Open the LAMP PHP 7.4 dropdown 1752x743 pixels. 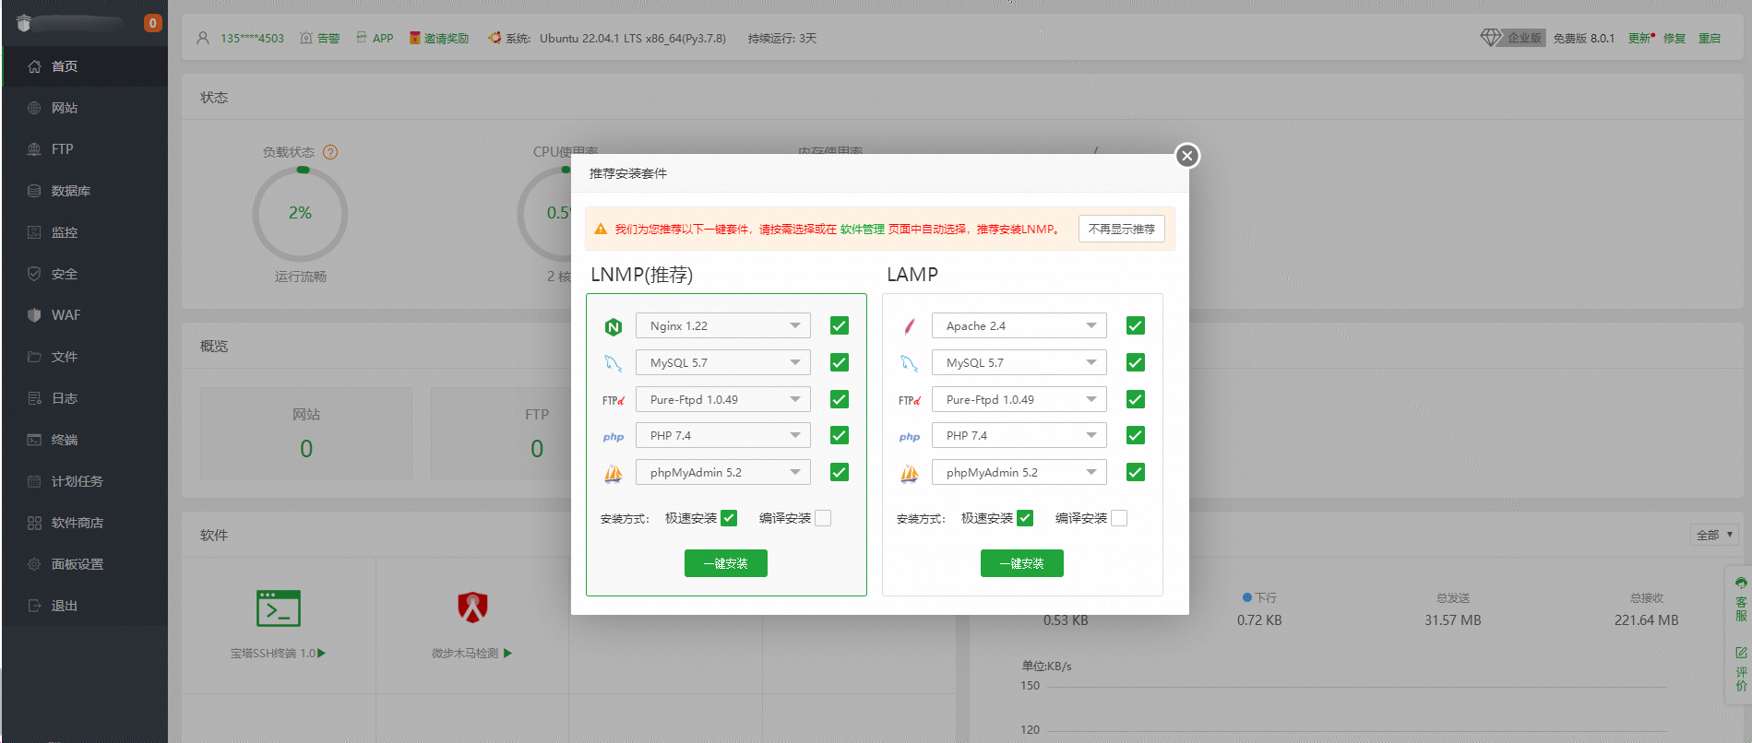1019,435
